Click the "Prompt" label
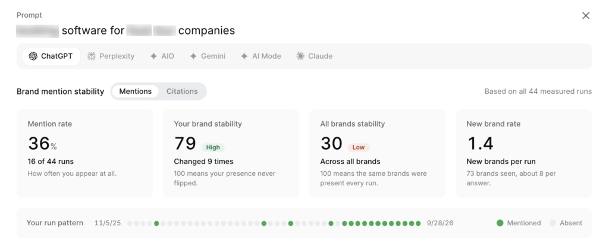 pyautogui.click(x=29, y=15)
